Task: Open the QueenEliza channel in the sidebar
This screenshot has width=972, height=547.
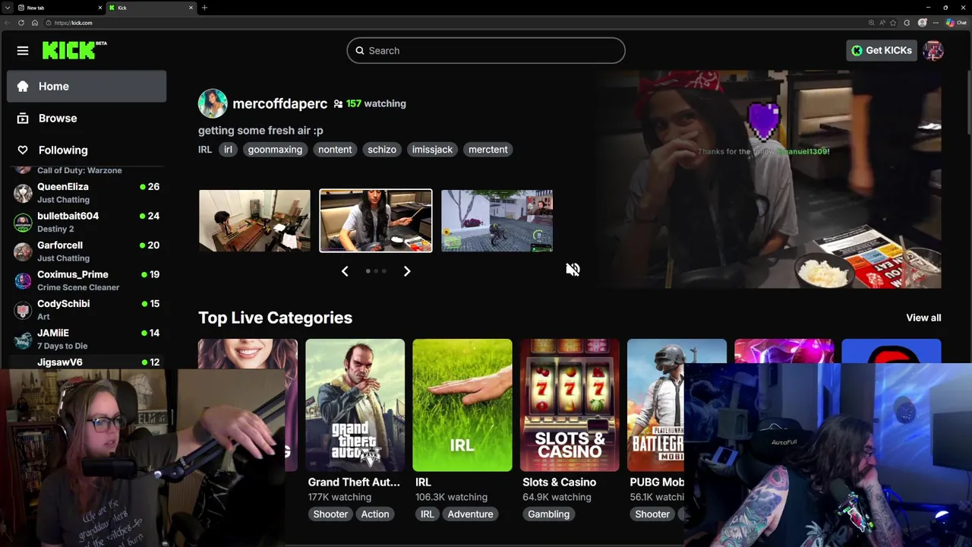Action: click(87, 193)
